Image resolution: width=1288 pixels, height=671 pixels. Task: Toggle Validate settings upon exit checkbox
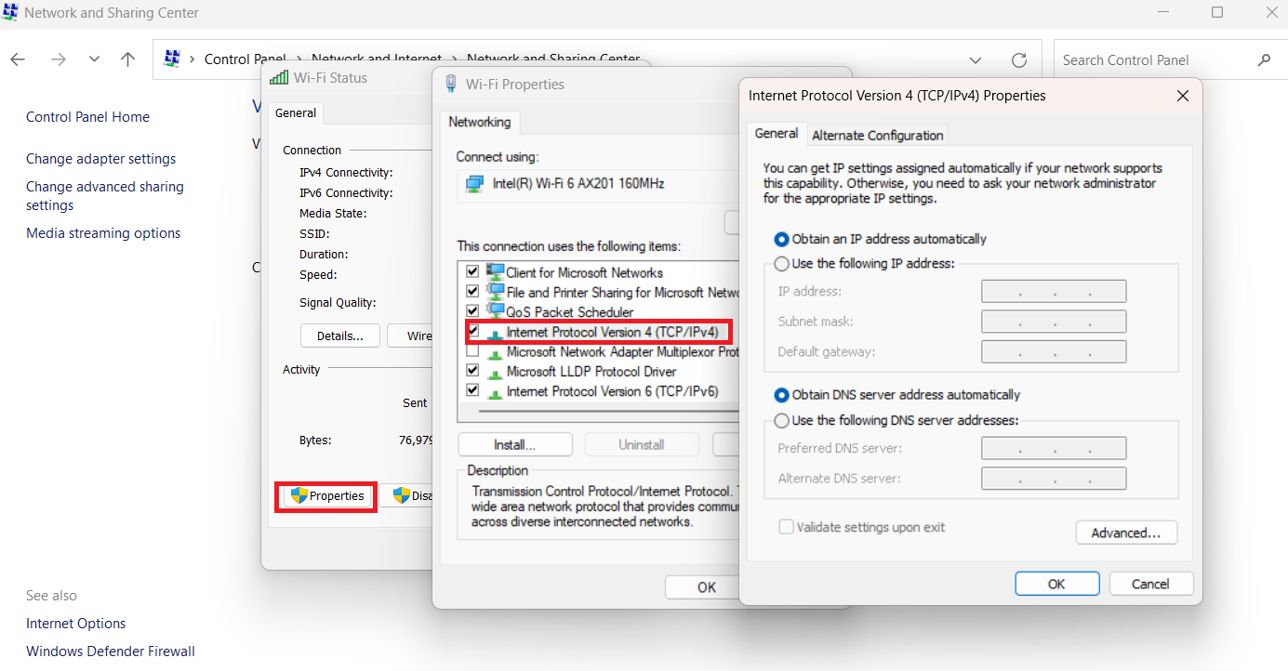coord(787,527)
